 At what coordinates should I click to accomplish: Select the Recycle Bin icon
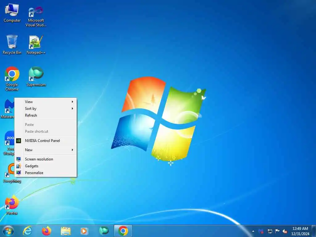12,45
